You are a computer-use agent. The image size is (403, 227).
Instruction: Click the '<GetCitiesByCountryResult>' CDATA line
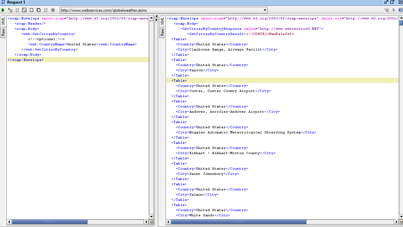tap(241, 34)
